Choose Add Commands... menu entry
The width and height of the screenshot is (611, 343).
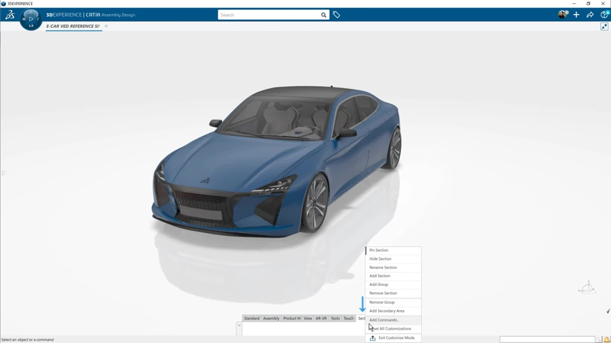[393, 319]
